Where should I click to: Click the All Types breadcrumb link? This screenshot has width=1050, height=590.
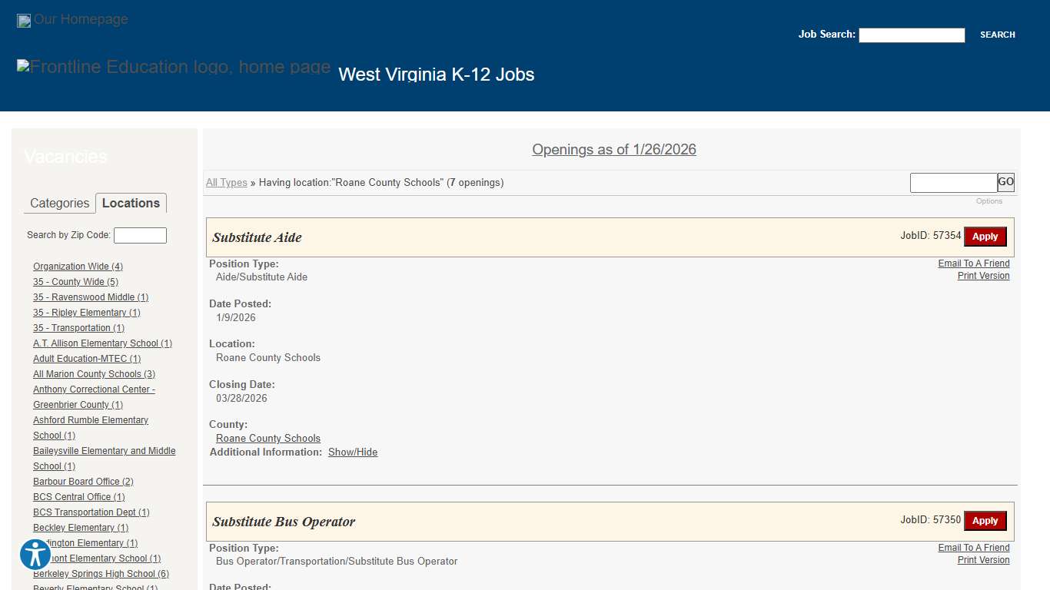[227, 183]
